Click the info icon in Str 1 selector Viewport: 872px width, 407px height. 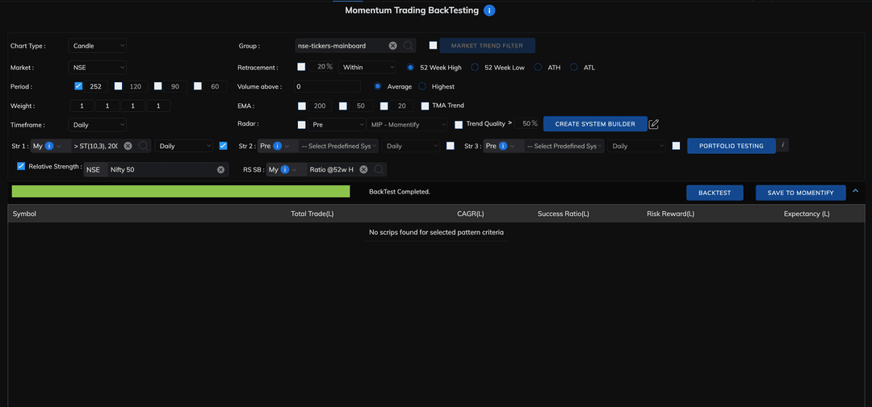click(x=49, y=146)
